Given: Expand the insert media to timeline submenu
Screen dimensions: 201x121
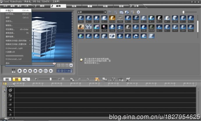Looking at the screenshot, I should [x=16, y=41].
